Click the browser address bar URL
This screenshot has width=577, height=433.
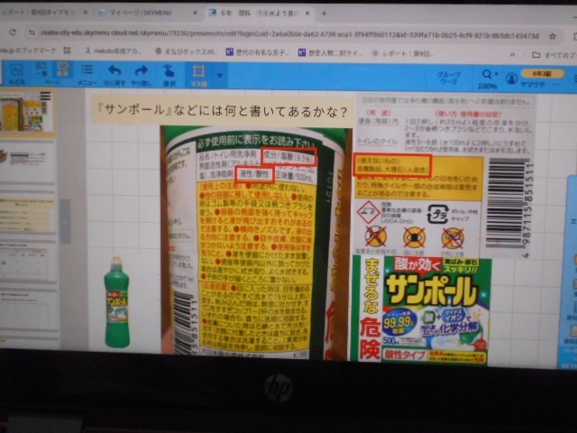(289, 35)
